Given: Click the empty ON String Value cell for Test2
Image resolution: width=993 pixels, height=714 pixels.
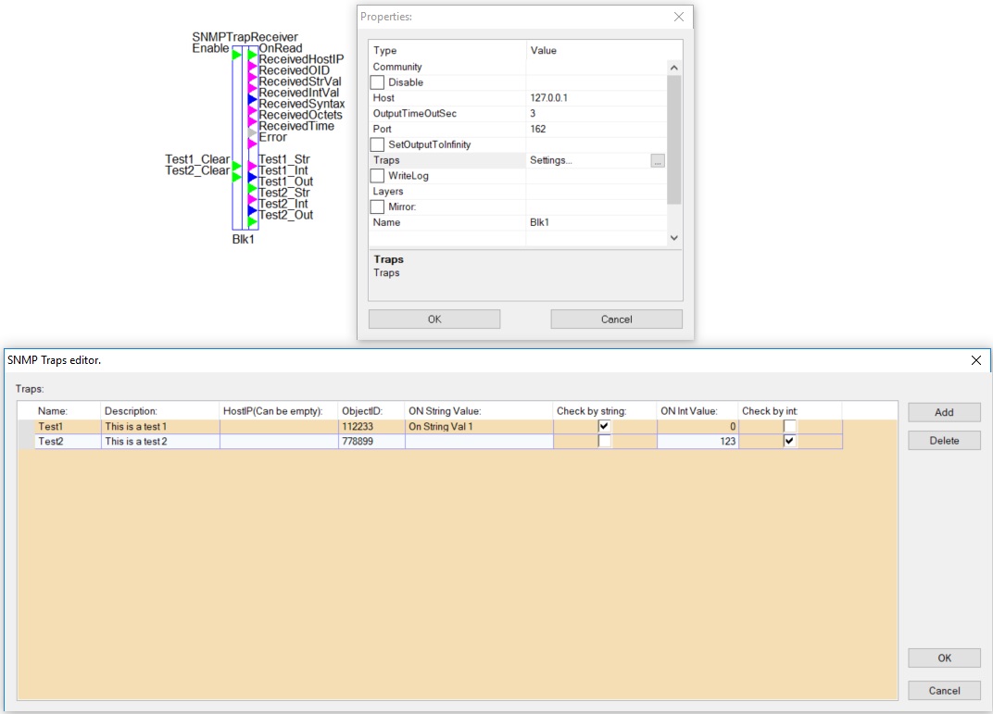Looking at the screenshot, I should coord(479,441).
